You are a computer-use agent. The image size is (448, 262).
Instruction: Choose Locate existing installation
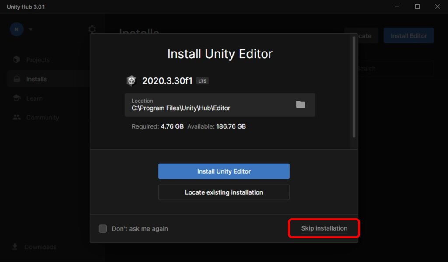(x=224, y=192)
